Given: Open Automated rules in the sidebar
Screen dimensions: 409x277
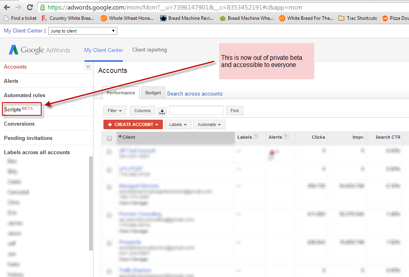Looking at the screenshot, I should point(25,96).
